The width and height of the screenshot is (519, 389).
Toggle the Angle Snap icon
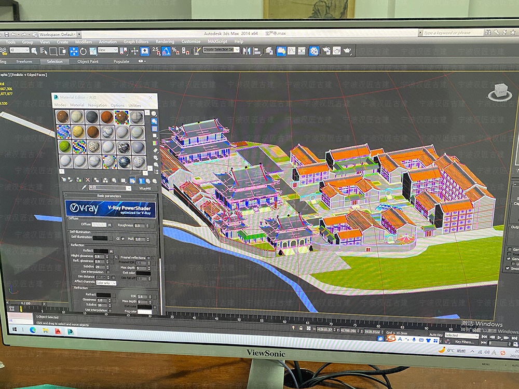(166, 51)
